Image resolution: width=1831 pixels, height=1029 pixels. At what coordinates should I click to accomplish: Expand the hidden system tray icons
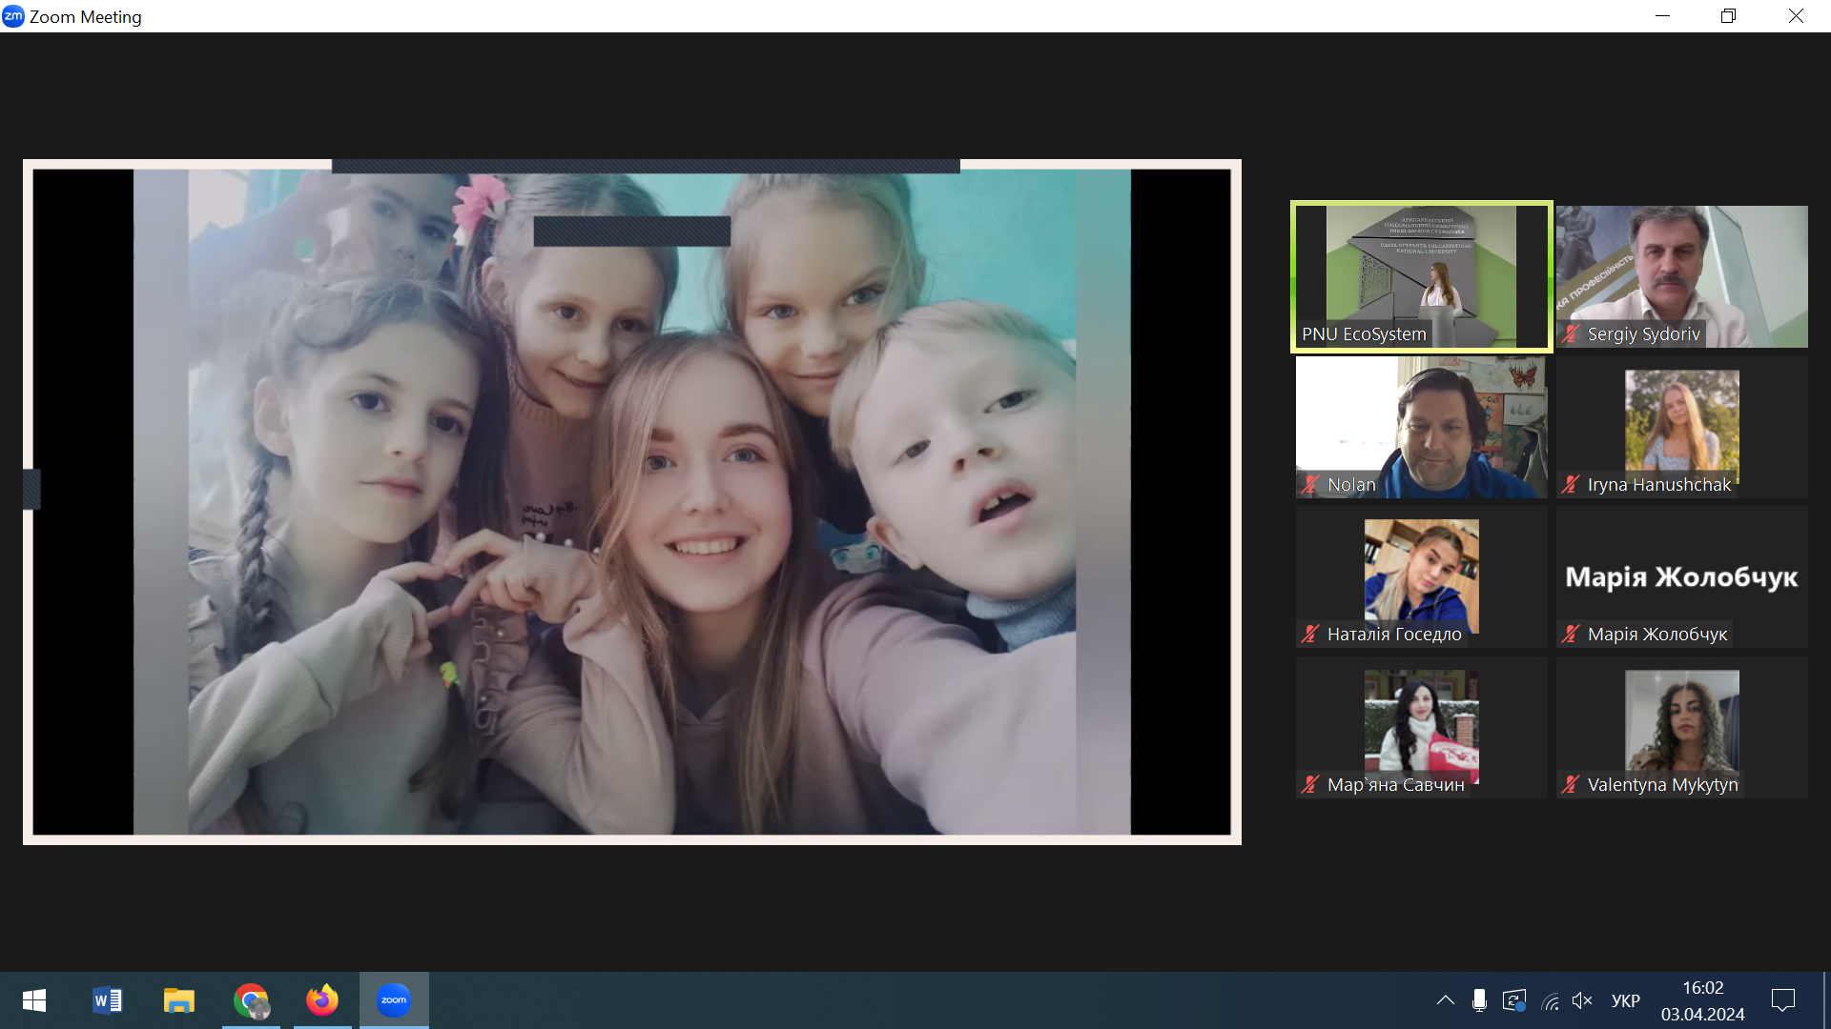coord(1445,1000)
